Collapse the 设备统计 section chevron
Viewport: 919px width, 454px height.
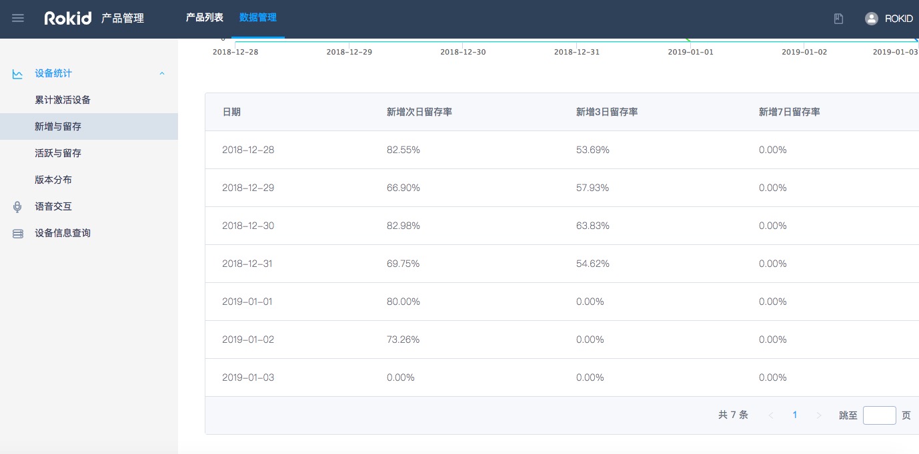pyautogui.click(x=162, y=74)
